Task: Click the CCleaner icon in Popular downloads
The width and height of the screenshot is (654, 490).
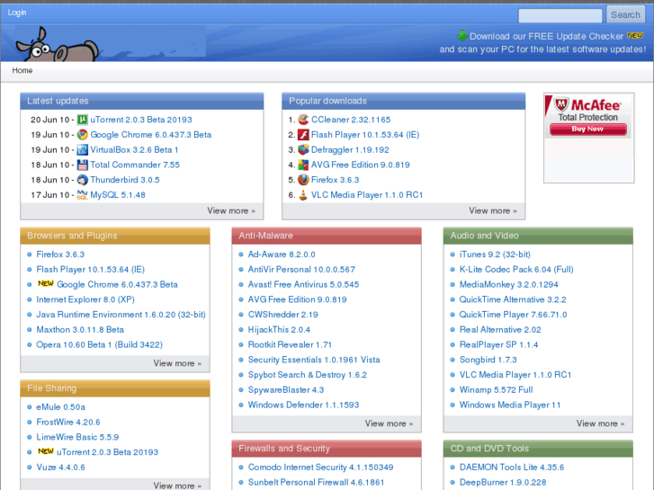Action: [x=303, y=120]
